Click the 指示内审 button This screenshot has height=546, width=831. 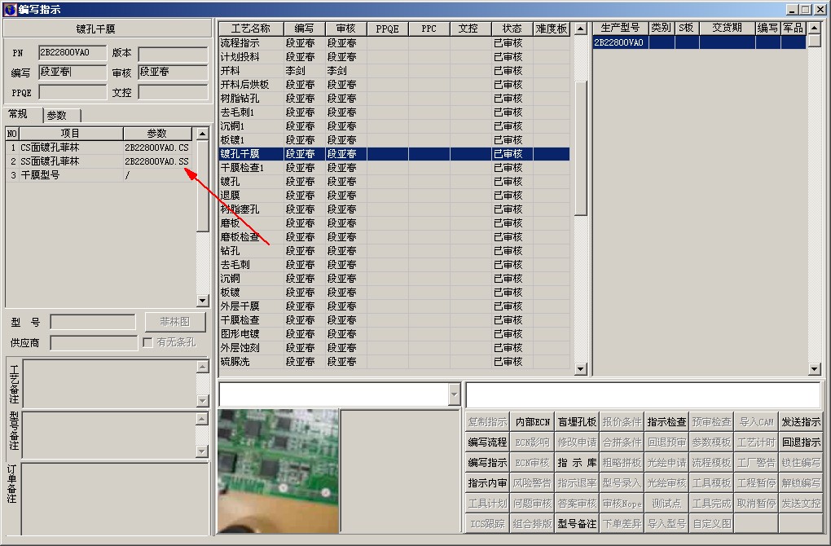[487, 483]
